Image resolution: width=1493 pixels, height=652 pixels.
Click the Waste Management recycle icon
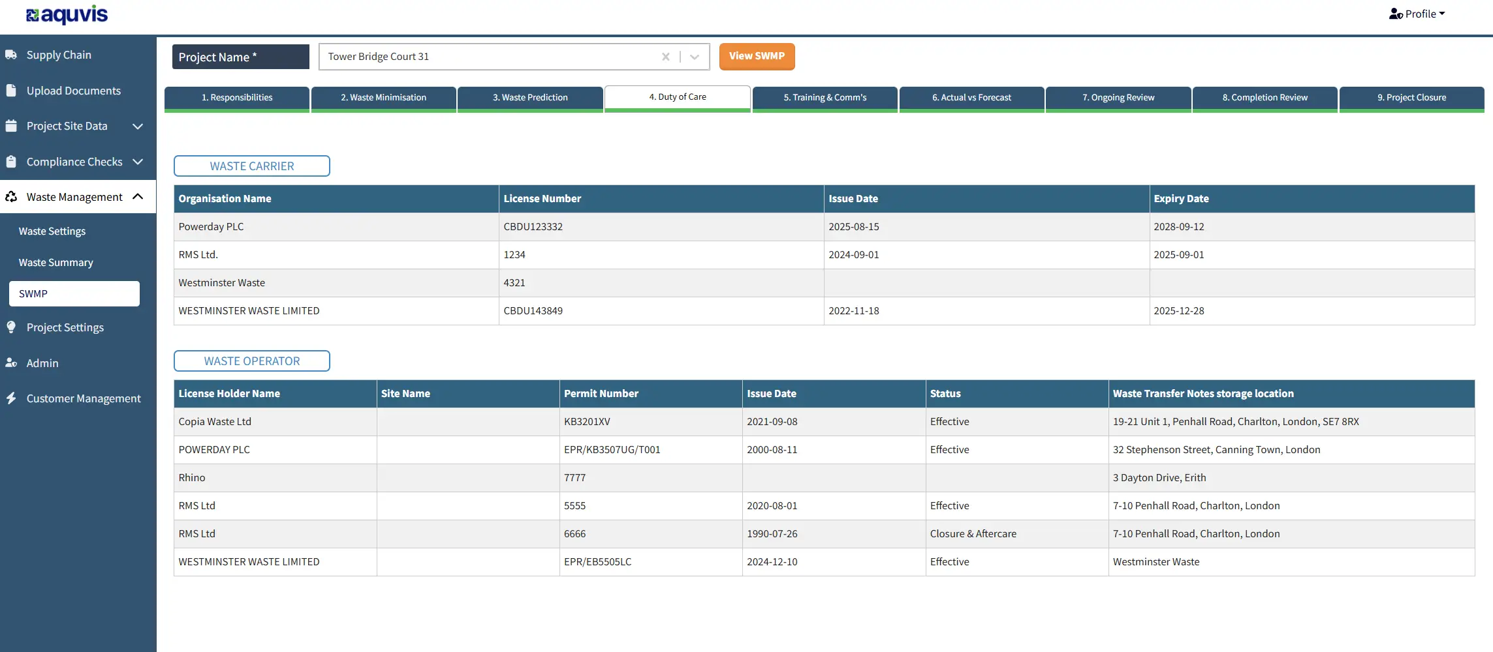pos(11,196)
